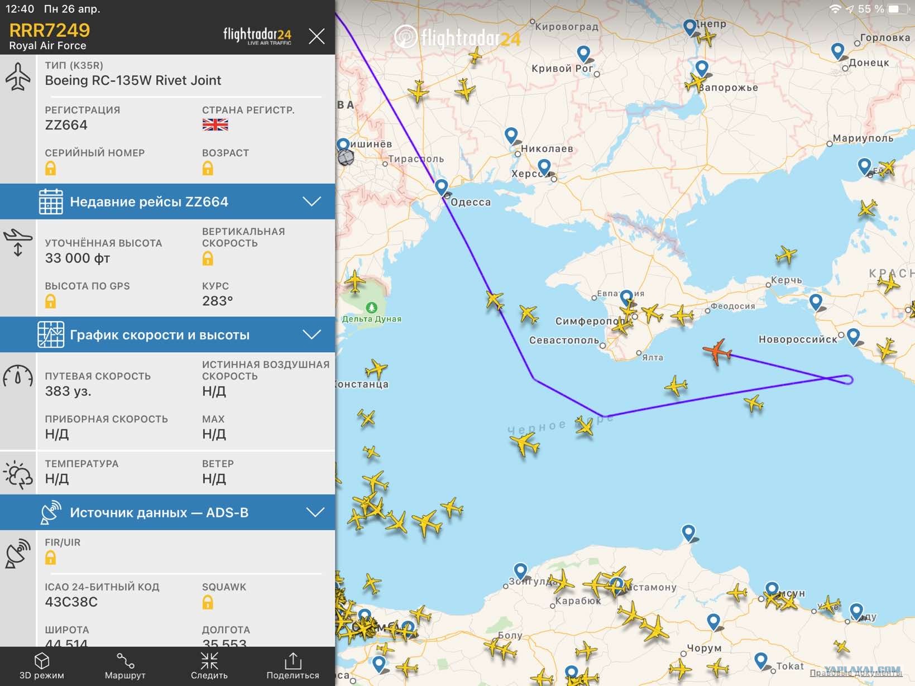Screen dimensions: 915x686
Task: Tap the airport pin above Запорожье
Action: click(702, 68)
